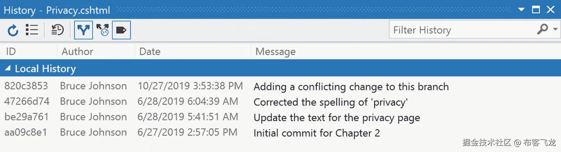Open the window position dropdown arrow
The image size is (561, 152).
[521, 10]
